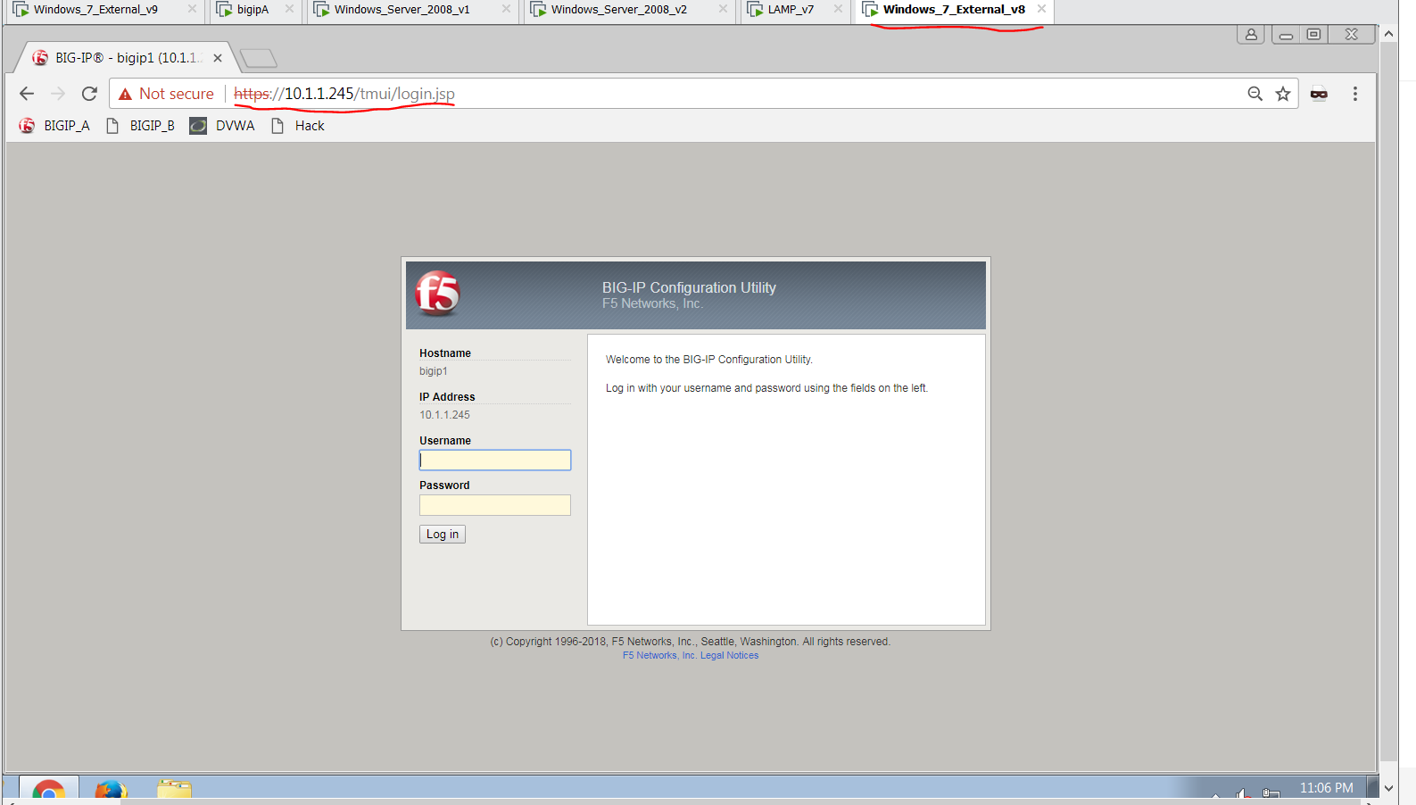Focus the Password input field
The height and width of the screenshot is (805, 1416).
click(495, 505)
